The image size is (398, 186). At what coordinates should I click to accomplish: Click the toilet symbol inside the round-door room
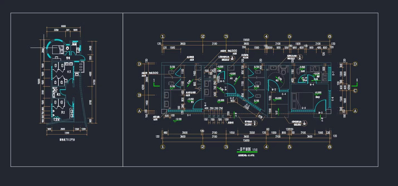284,71
